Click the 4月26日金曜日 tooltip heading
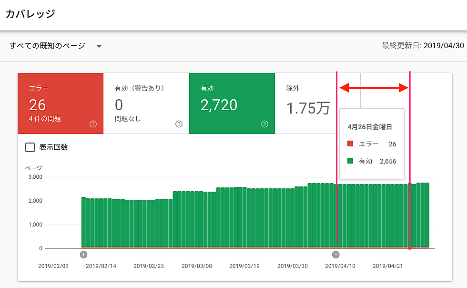 (370, 127)
